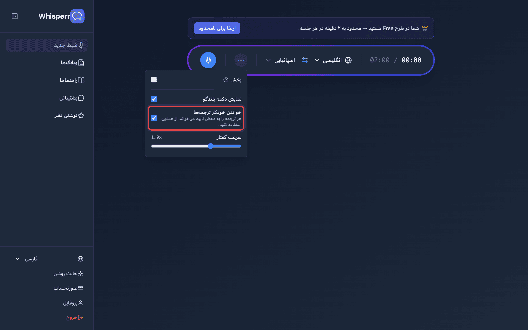Open the انگلیسی source language dropdown
The image size is (528, 330).
[333, 60]
